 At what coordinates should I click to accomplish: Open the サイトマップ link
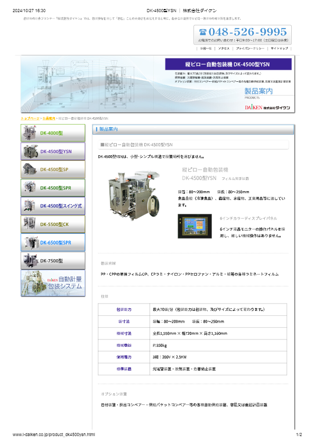click(280, 49)
